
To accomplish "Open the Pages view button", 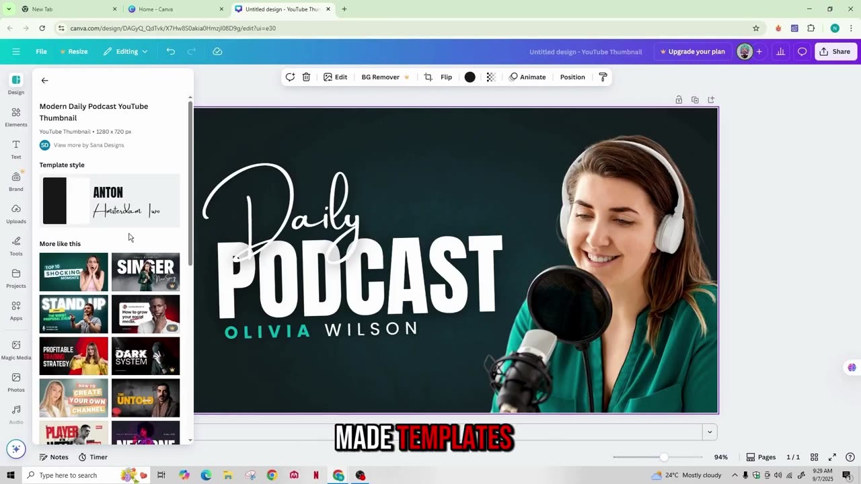I will pos(761,457).
